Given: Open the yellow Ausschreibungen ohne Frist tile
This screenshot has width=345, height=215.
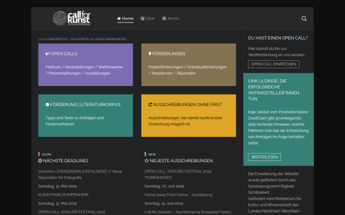Looking at the screenshot, I should (x=189, y=116).
